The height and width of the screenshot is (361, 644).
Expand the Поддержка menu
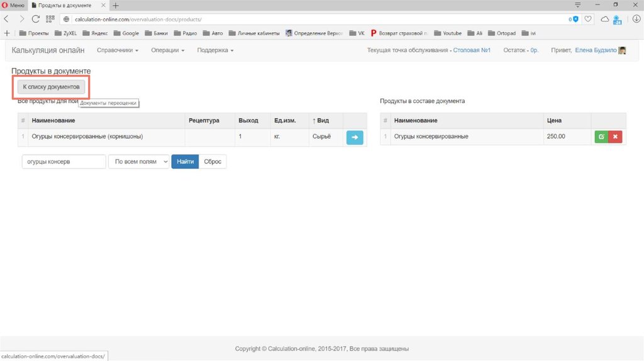[215, 50]
